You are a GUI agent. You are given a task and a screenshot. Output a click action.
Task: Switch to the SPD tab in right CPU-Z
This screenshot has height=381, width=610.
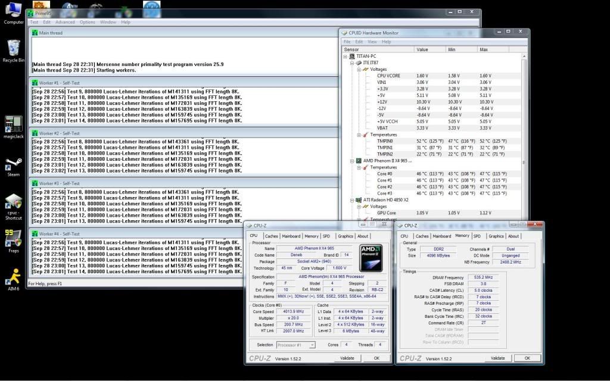pyautogui.click(x=477, y=236)
